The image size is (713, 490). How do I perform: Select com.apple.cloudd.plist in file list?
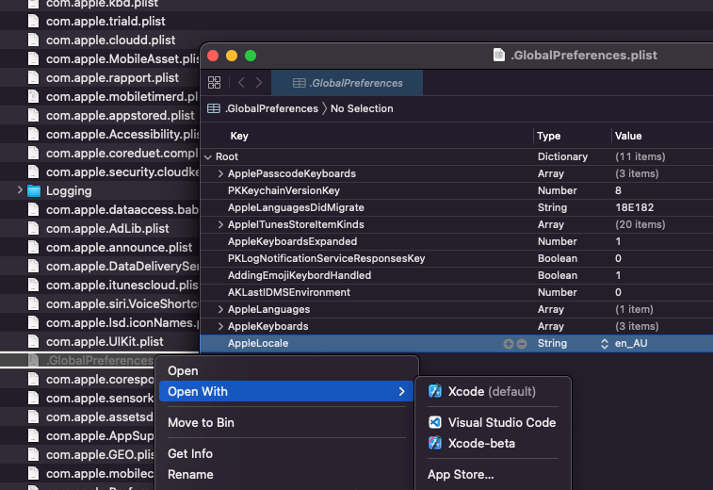(110, 40)
